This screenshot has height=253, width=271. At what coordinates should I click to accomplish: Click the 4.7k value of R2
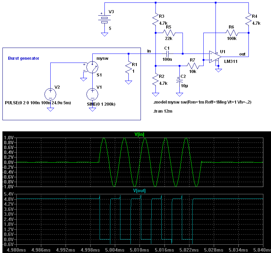(163, 83)
